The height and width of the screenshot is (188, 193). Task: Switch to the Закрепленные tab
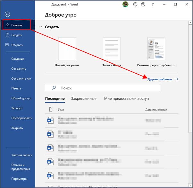click(x=84, y=99)
